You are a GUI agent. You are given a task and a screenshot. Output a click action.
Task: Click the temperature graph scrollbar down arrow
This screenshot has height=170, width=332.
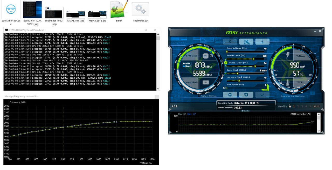click(319, 131)
